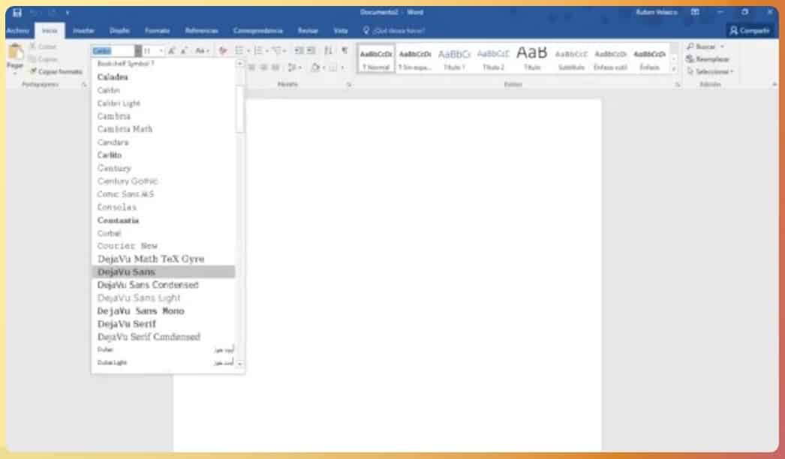785x459 pixels.
Task: Click font list scrollbar down arrow
Action: point(240,364)
